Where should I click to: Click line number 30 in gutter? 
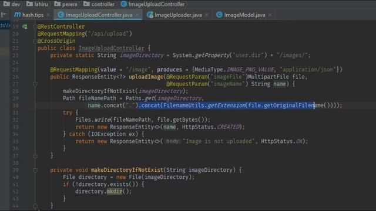(x=15, y=105)
